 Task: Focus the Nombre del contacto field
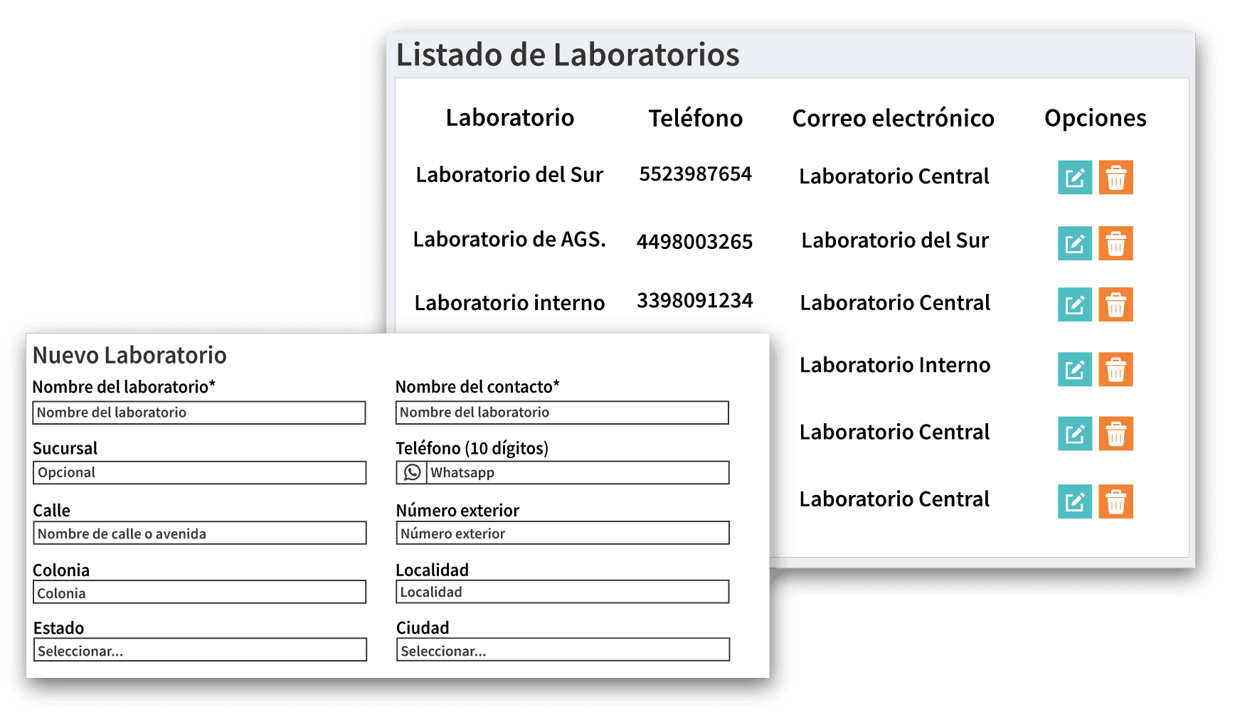click(562, 413)
